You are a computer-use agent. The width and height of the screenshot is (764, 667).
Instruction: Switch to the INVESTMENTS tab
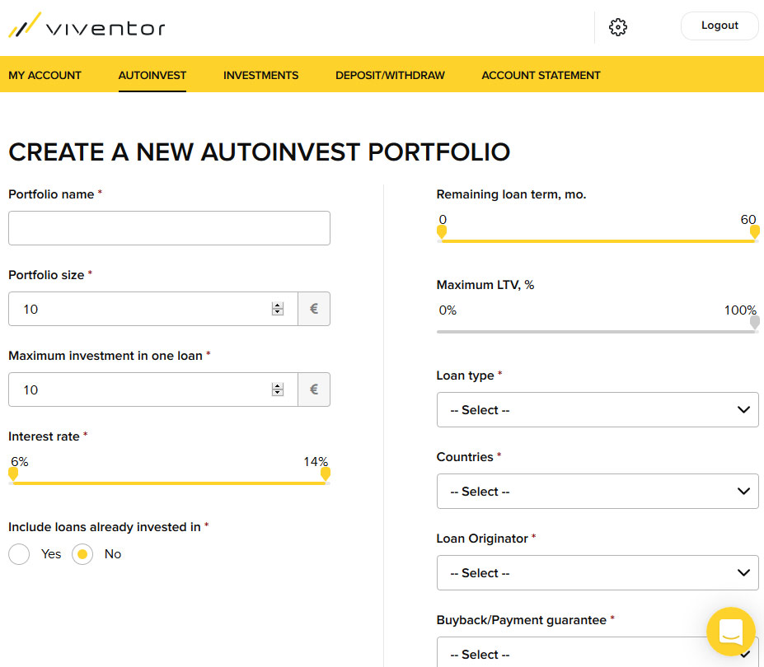click(x=260, y=74)
